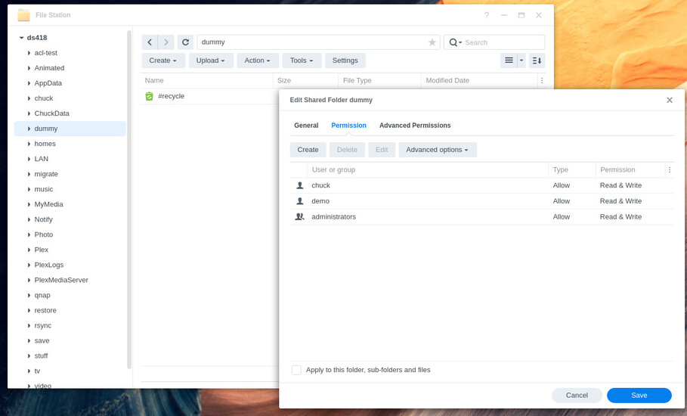The width and height of the screenshot is (687, 416).
Task: Select the qnap folder in tree
Action: pos(42,296)
